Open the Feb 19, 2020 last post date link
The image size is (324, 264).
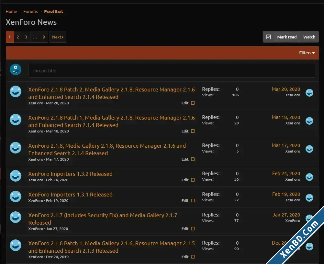click(x=286, y=194)
